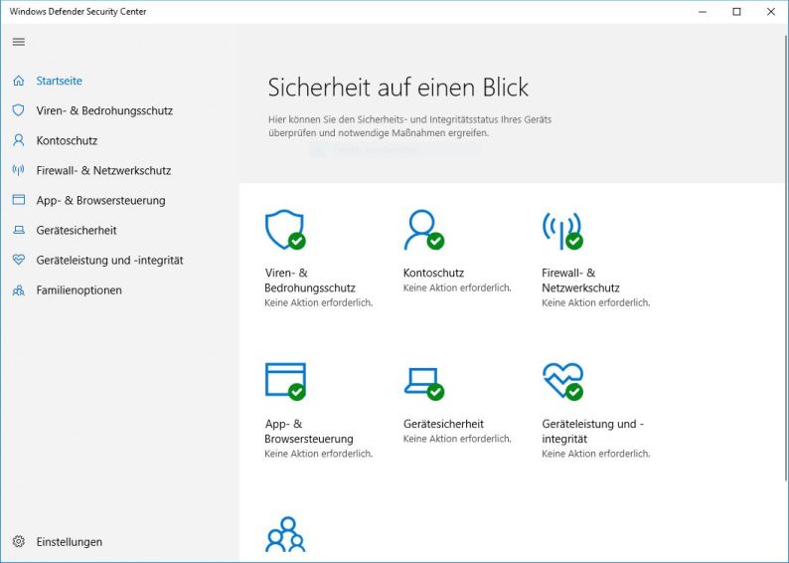Close the Windows Defender Security Center window
789x563 pixels.
[771, 12]
